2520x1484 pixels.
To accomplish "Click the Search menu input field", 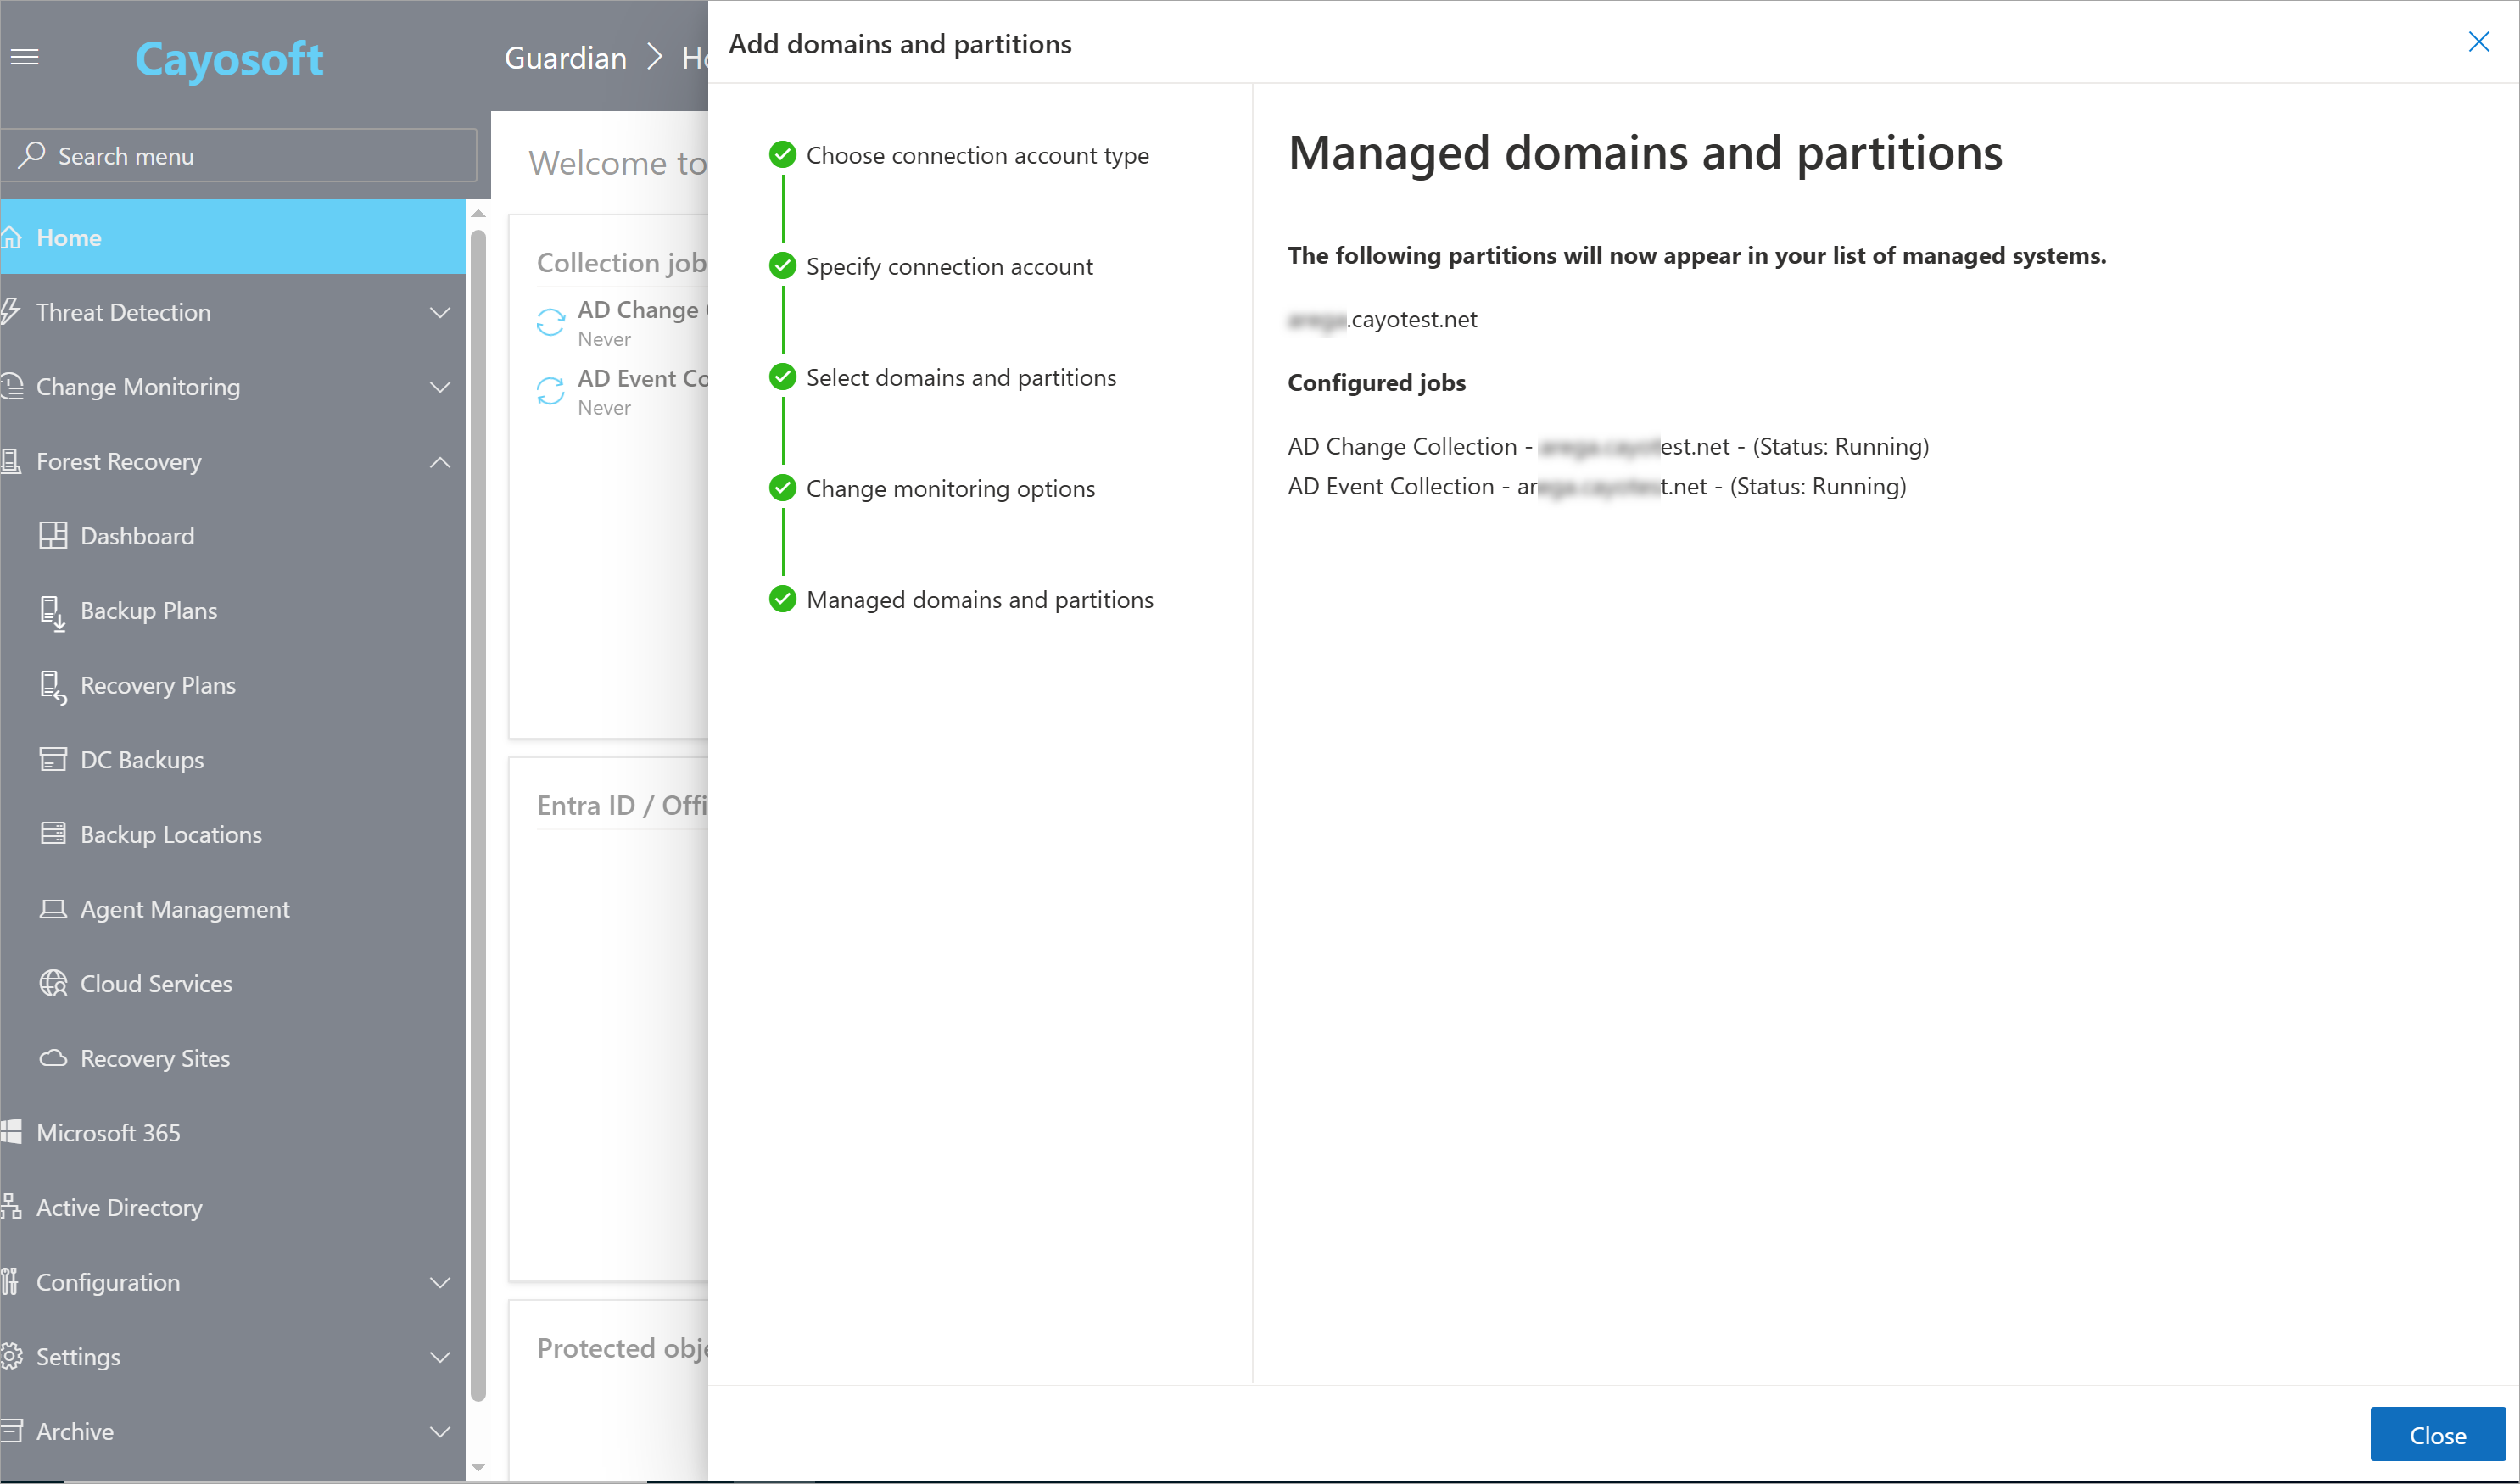I will 240,156.
